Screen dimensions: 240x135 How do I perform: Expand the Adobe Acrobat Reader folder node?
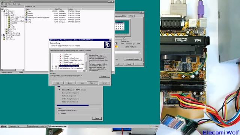pos(7,17)
